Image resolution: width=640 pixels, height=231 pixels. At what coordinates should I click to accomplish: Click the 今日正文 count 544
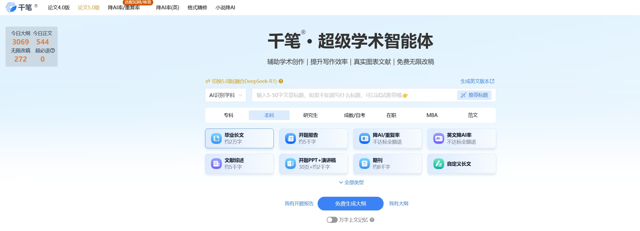pyautogui.click(x=43, y=42)
